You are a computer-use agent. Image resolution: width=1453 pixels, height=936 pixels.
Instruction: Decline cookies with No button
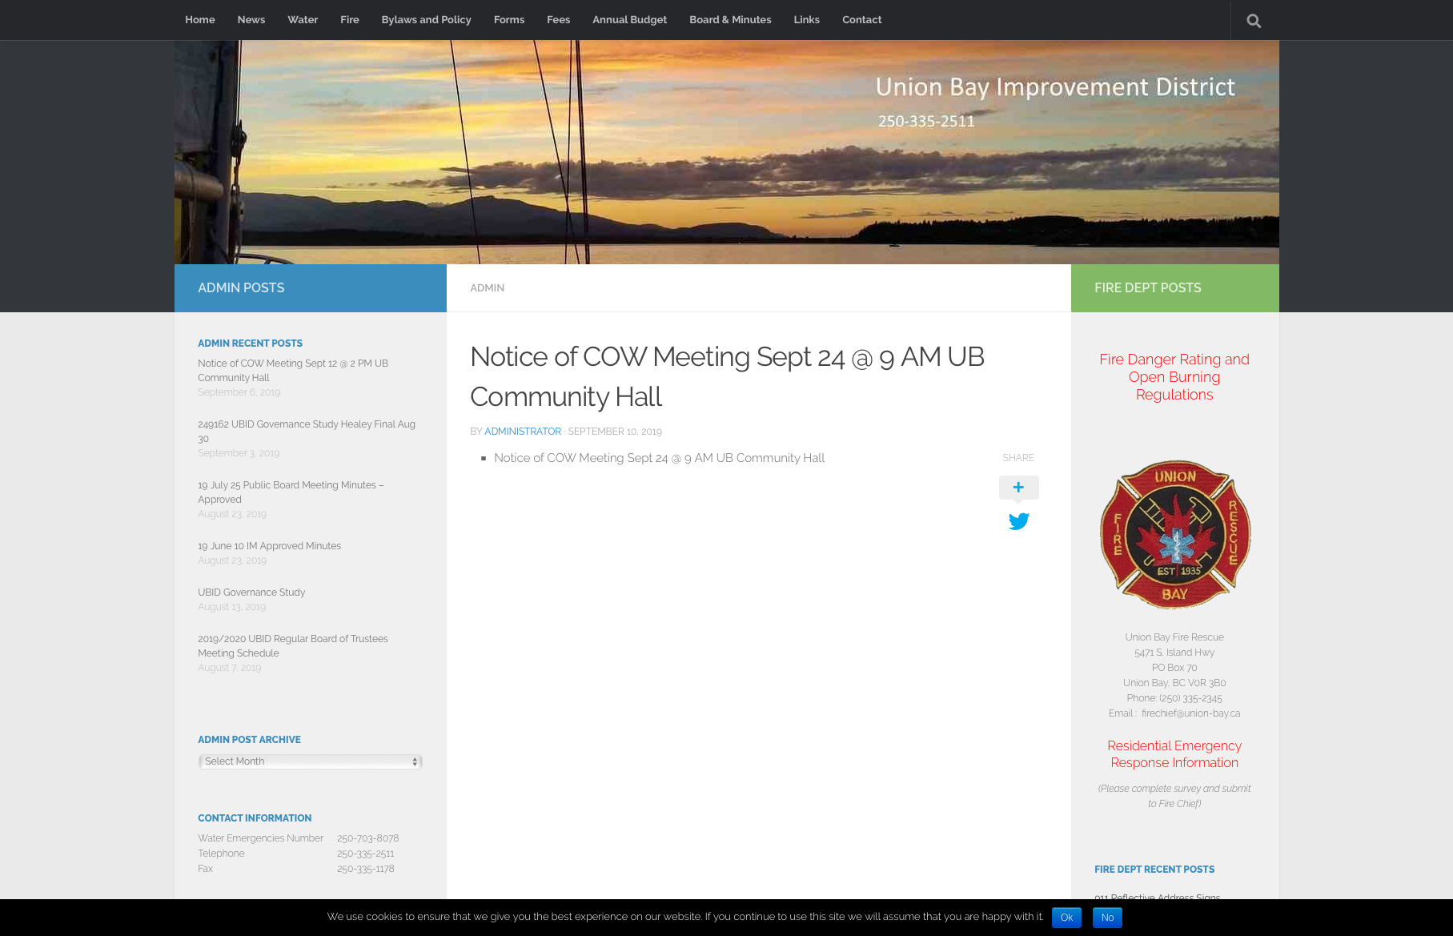(1107, 918)
